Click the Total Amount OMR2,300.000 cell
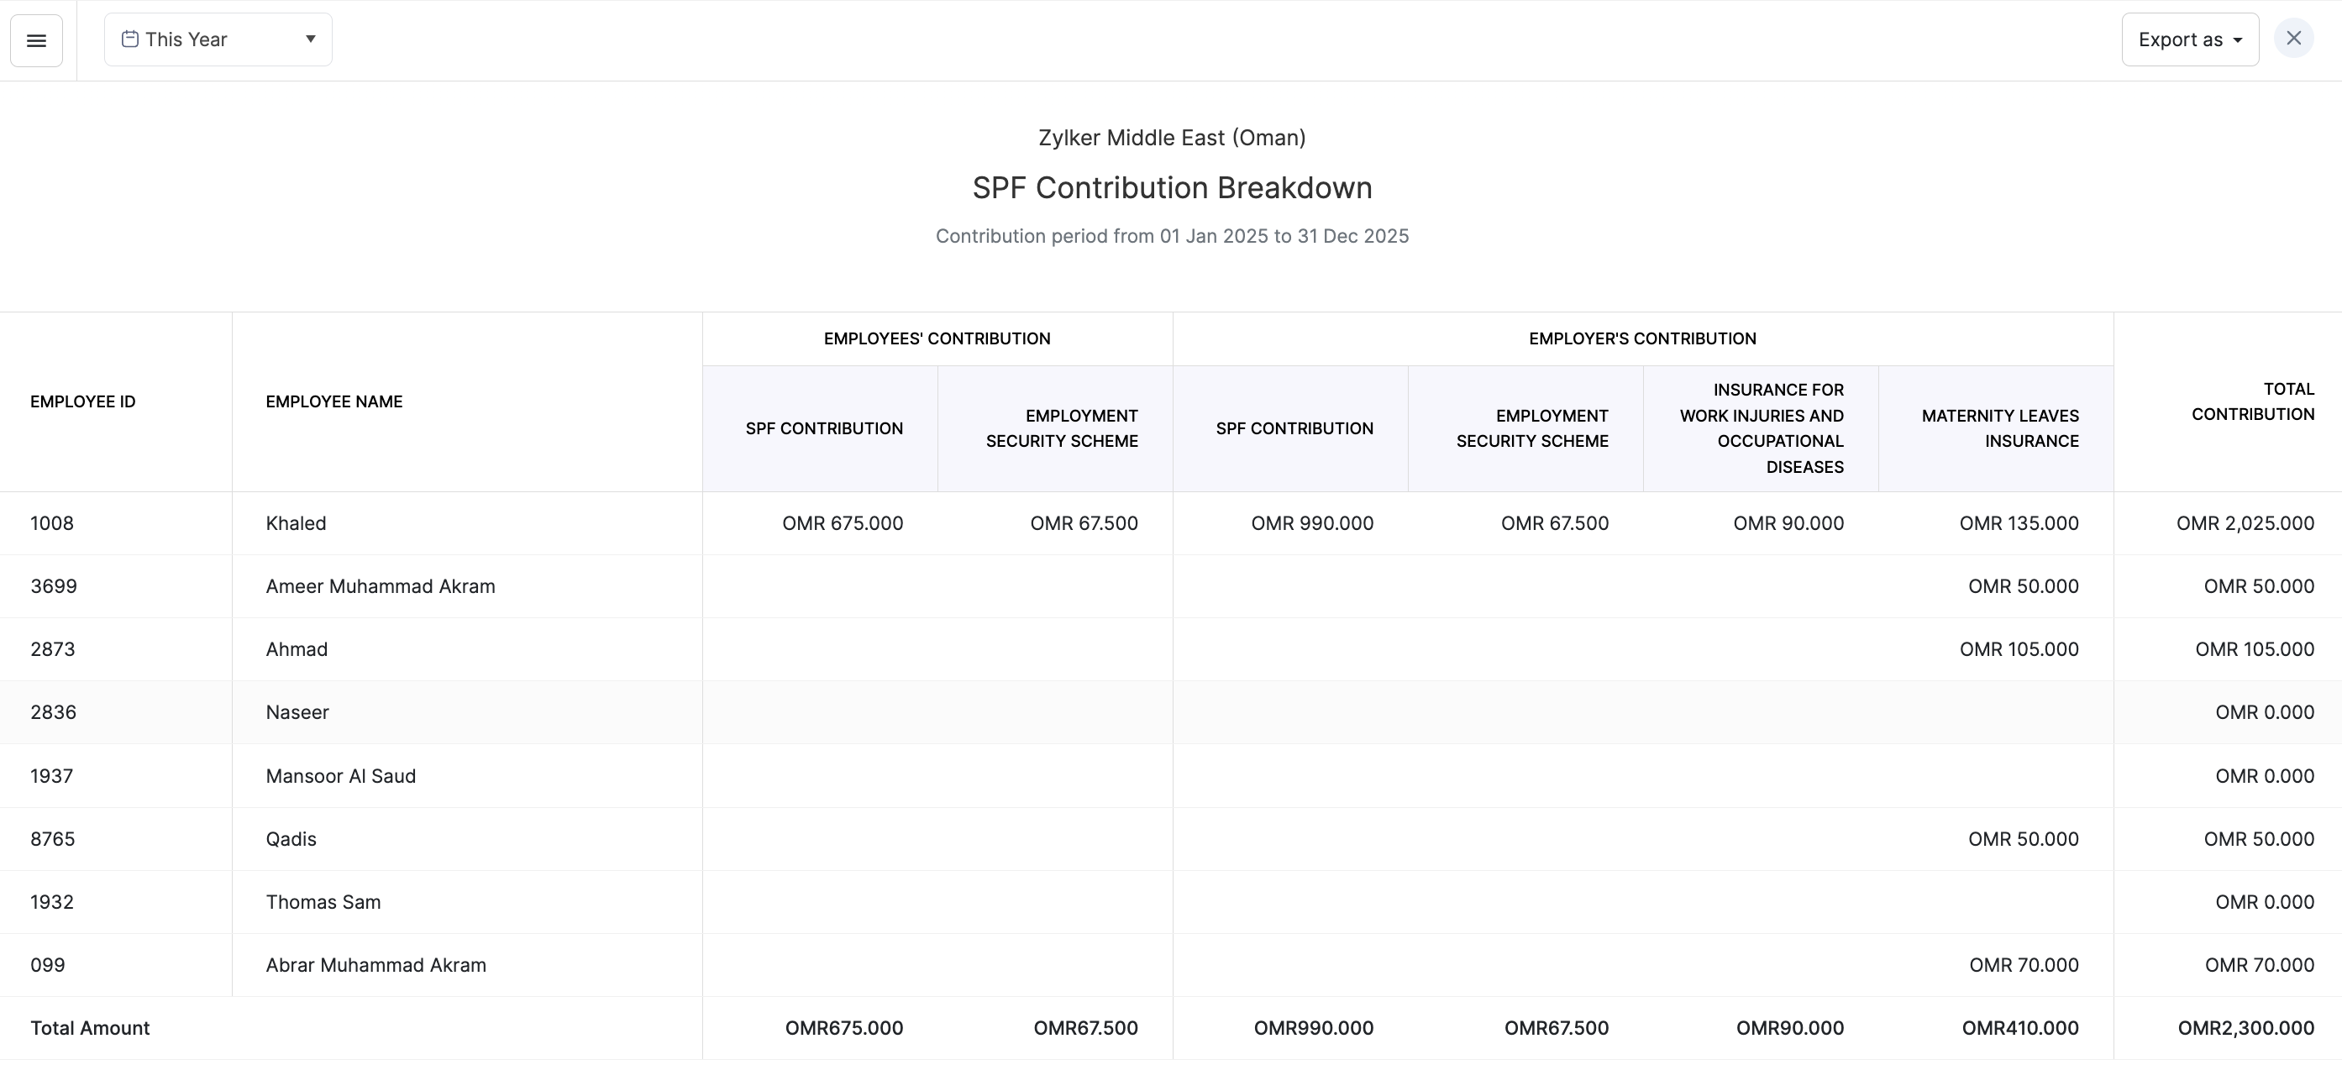This screenshot has width=2342, height=1065. tap(2245, 1029)
